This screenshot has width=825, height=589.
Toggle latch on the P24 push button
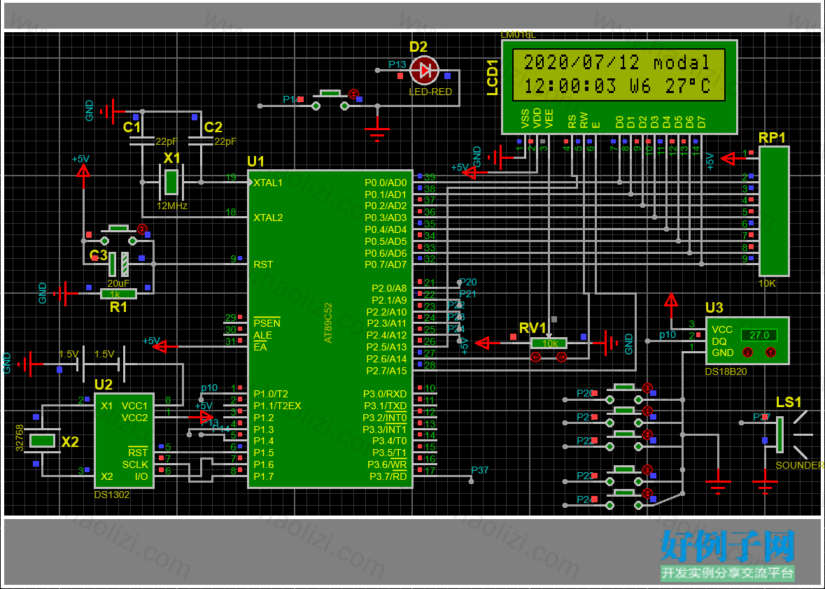click(x=647, y=492)
